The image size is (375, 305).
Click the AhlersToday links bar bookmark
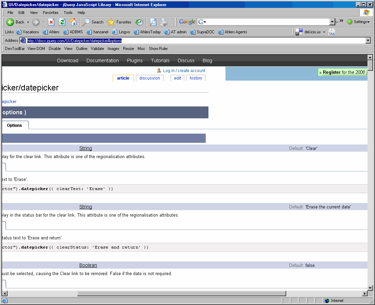tap(147, 32)
